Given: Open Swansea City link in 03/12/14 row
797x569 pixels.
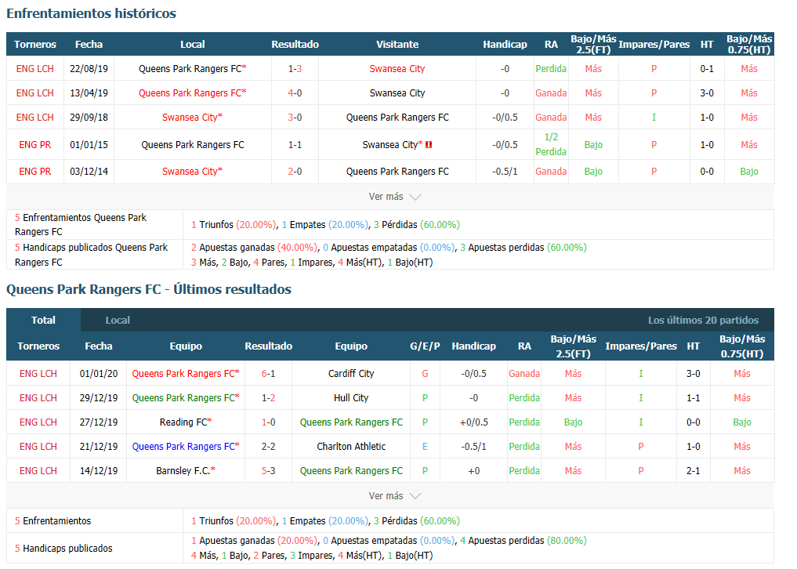Looking at the screenshot, I should pos(192,172).
